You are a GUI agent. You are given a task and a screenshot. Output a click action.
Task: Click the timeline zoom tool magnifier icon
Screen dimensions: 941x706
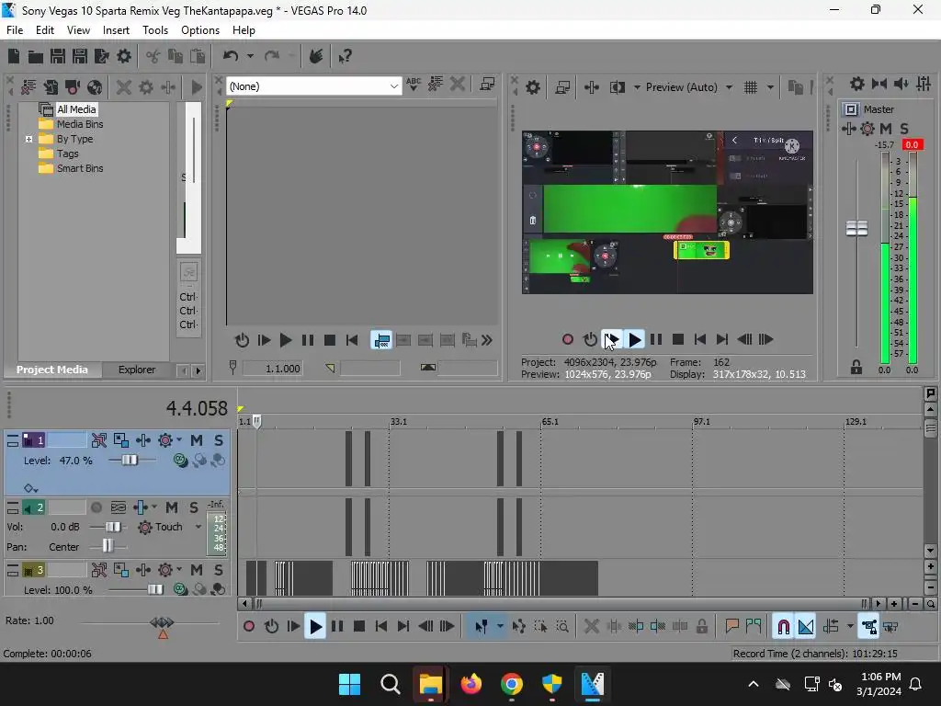pyautogui.click(x=562, y=627)
